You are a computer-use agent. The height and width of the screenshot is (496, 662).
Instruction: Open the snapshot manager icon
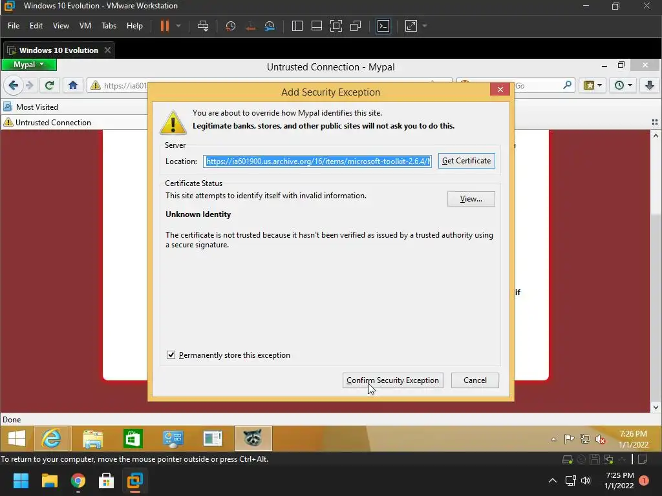pos(270,26)
